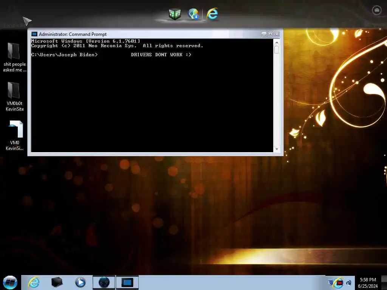Click the Command Prompt title bar icon

click(x=34, y=34)
